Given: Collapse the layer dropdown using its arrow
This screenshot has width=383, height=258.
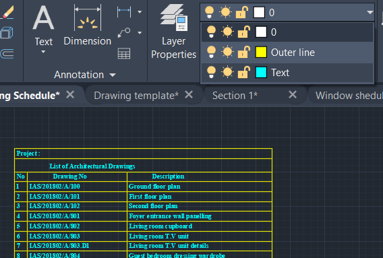Looking at the screenshot, I should tap(370, 12).
